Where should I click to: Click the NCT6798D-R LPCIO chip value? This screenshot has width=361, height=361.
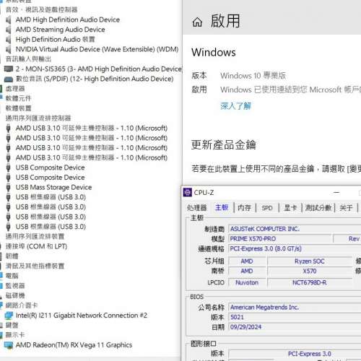[x=310, y=282]
